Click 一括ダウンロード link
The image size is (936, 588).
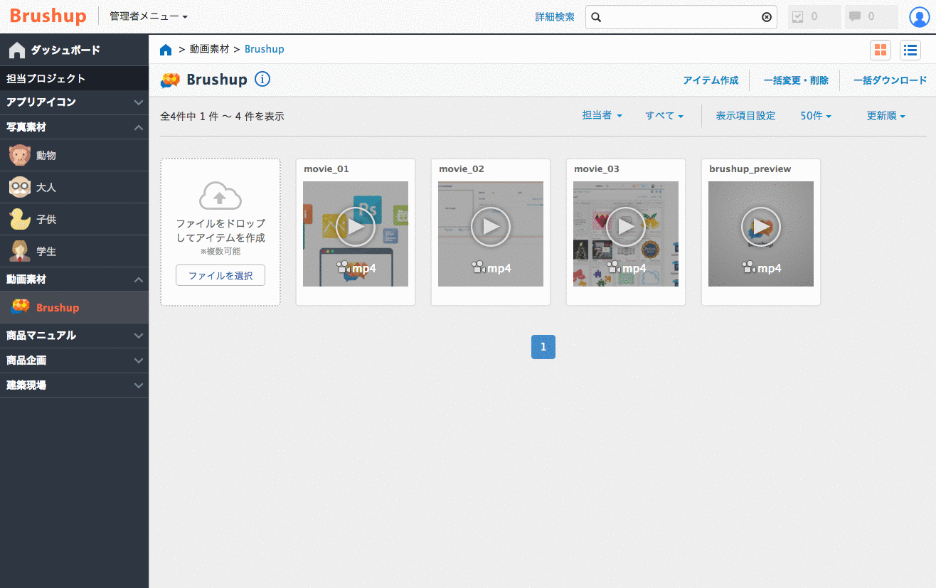click(x=890, y=80)
